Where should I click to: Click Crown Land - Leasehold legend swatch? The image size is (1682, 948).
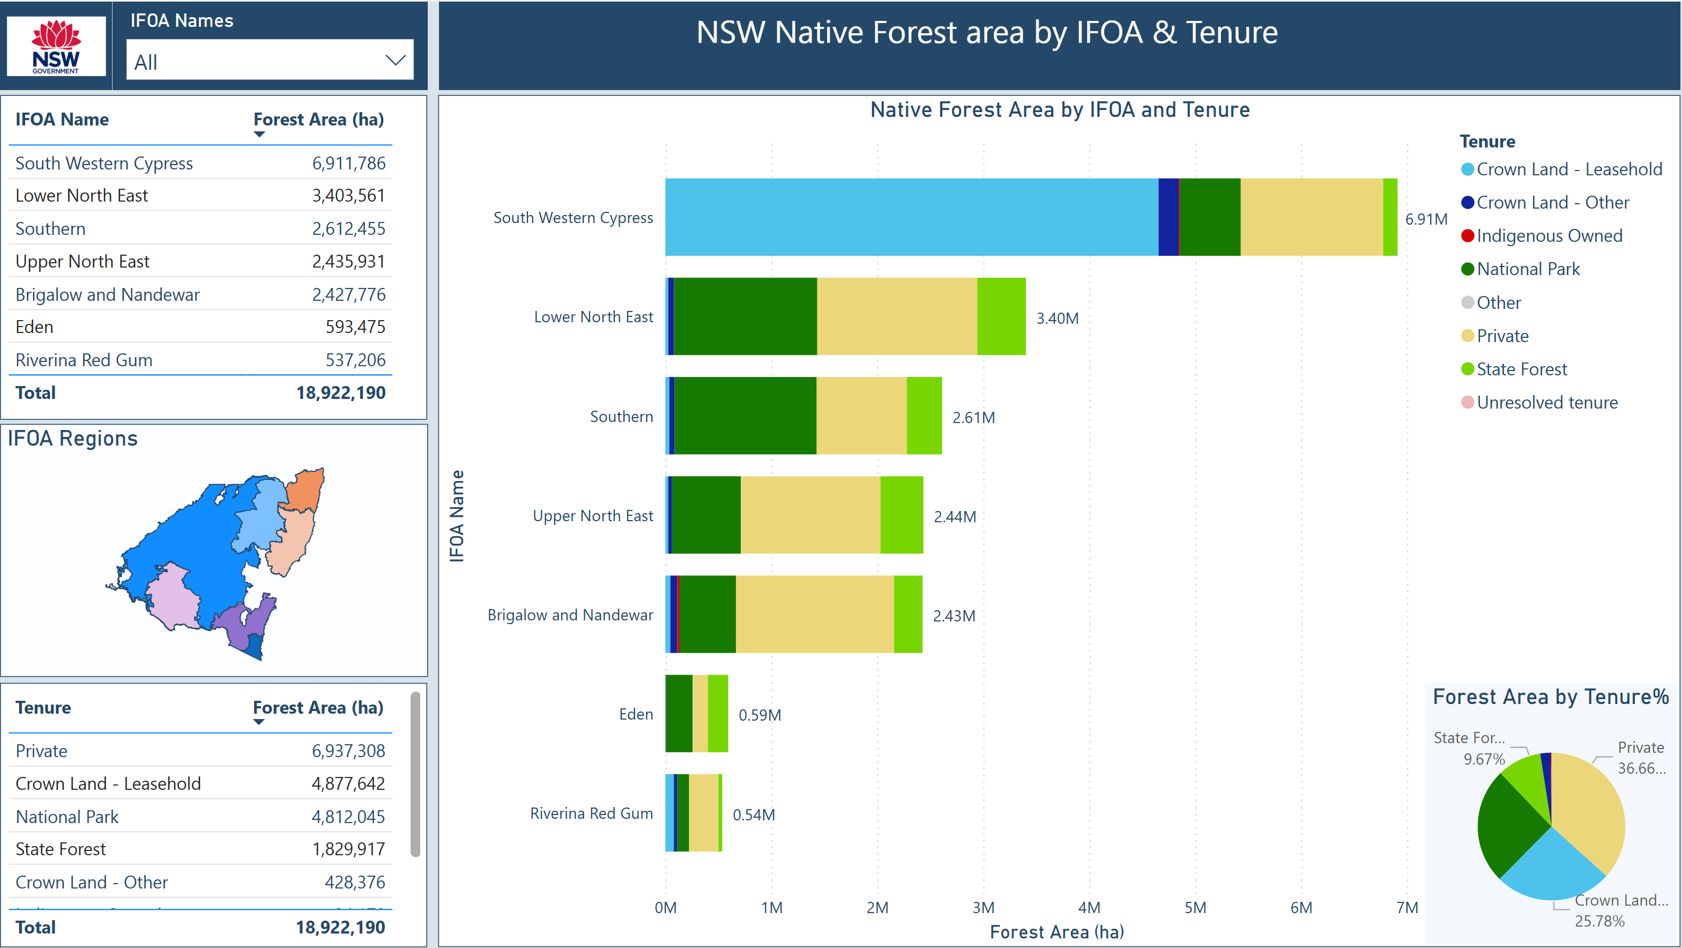coord(1467,170)
